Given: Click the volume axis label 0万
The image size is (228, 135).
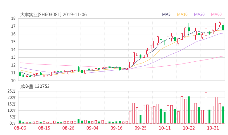Looking at the screenshot, I should pos(13,123).
